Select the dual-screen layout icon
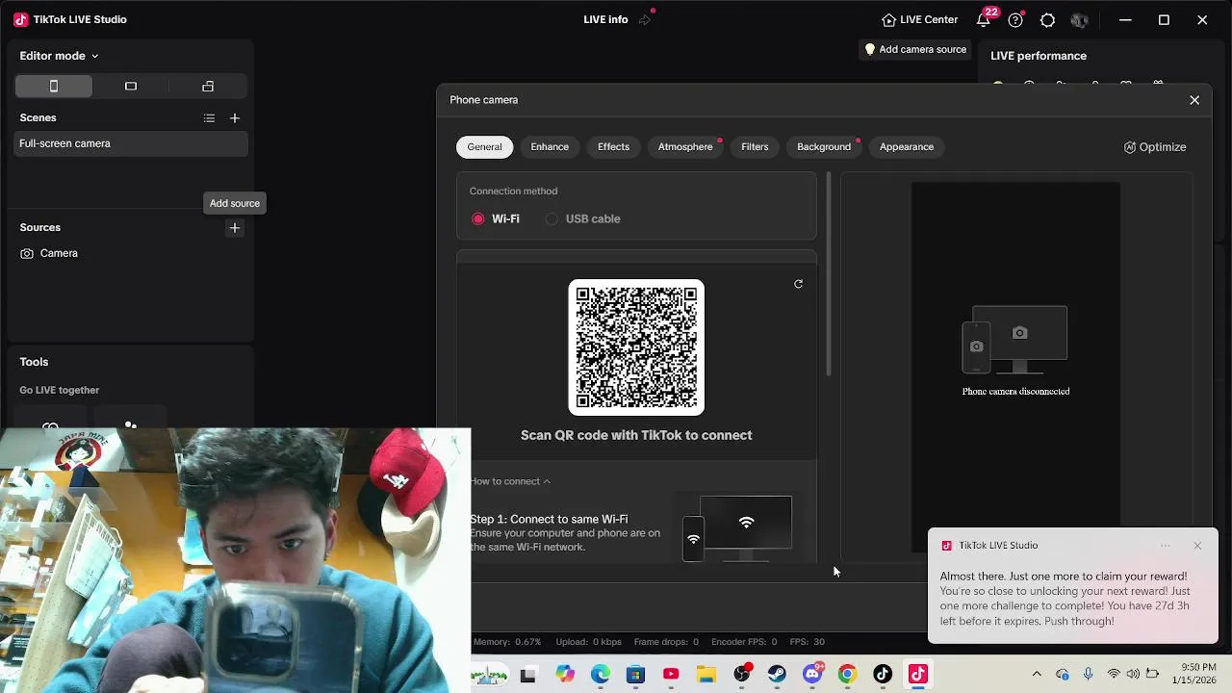 [208, 87]
